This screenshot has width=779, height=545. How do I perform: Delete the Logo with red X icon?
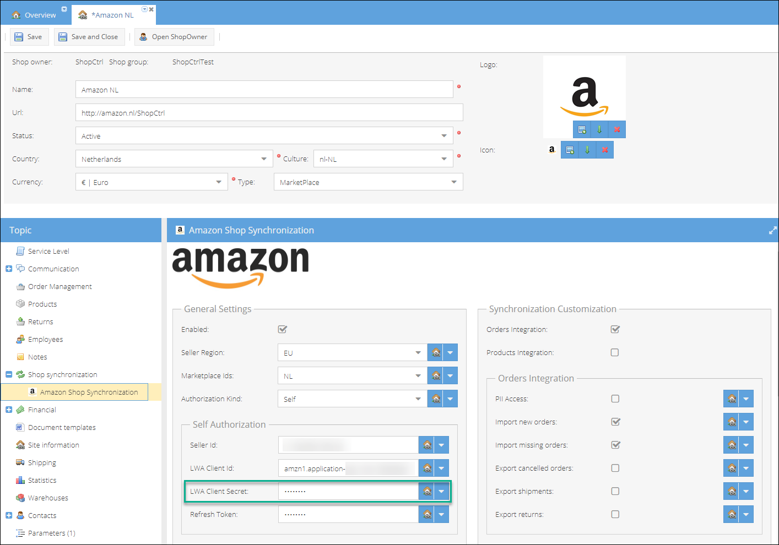click(x=617, y=129)
